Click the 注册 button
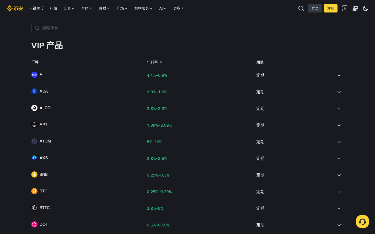Image resolution: width=375 pixels, height=234 pixels. 331,8
